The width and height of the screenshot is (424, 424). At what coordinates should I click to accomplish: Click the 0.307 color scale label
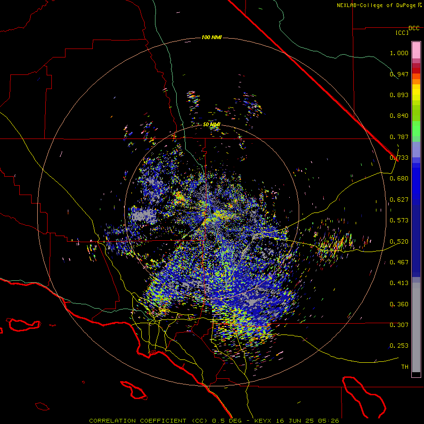[399, 325]
